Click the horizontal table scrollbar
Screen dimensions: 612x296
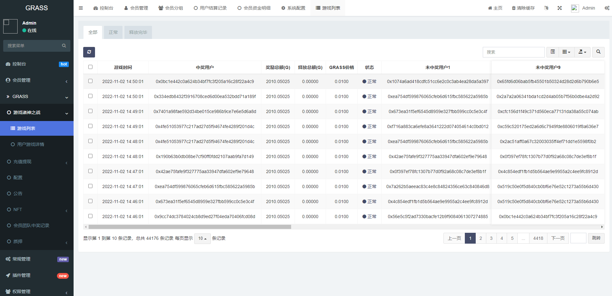(x=190, y=227)
